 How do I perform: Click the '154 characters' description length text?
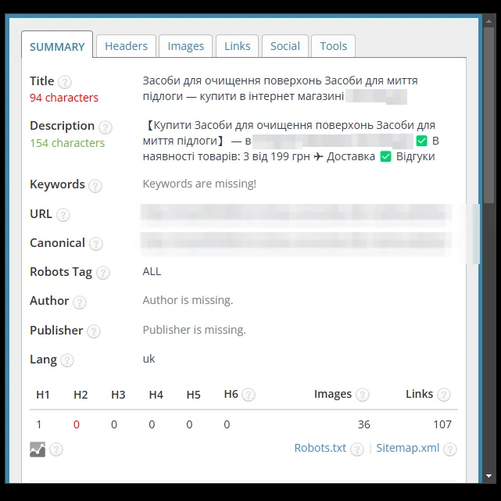[67, 143]
